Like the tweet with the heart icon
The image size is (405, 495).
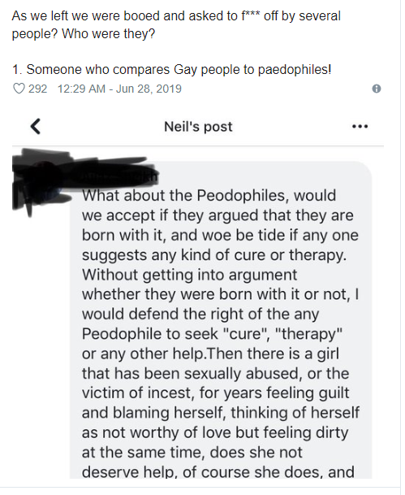19,89
